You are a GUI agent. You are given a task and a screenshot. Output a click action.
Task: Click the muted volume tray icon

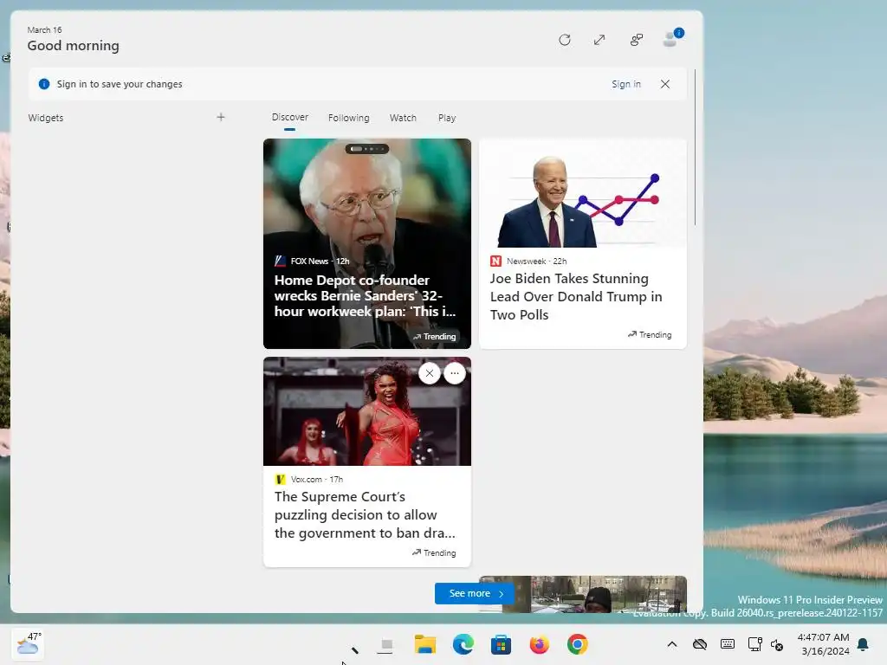pyautogui.click(x=777, y=645)
